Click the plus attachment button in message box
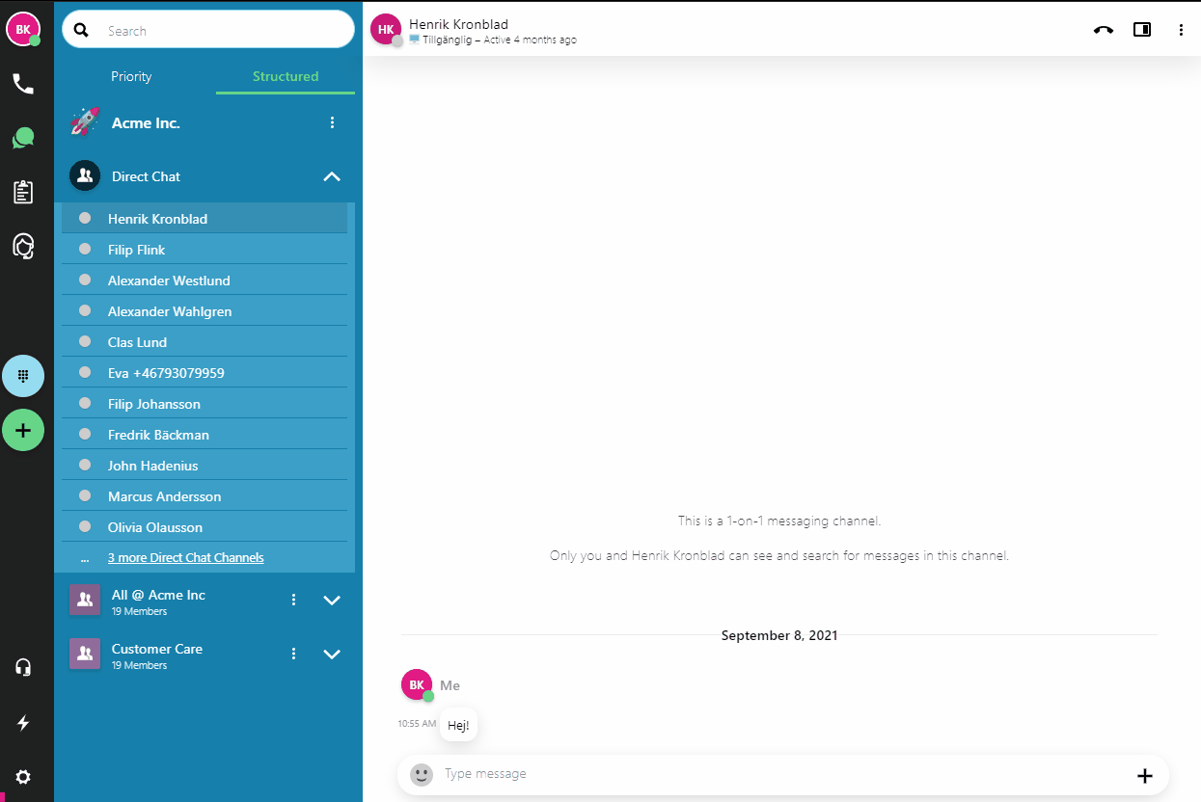Viewport: 1201px width, 802px height. (1145, 776)
